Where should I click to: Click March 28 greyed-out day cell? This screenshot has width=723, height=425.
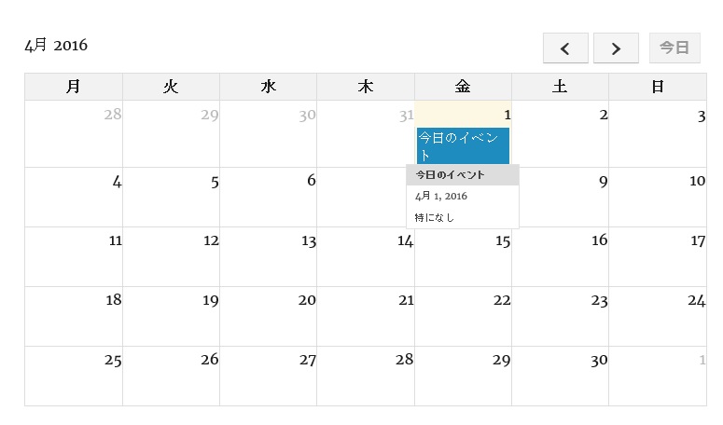tap(74, 133)
